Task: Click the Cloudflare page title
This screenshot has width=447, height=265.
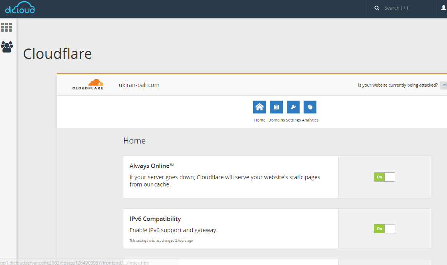Action: 57,54
